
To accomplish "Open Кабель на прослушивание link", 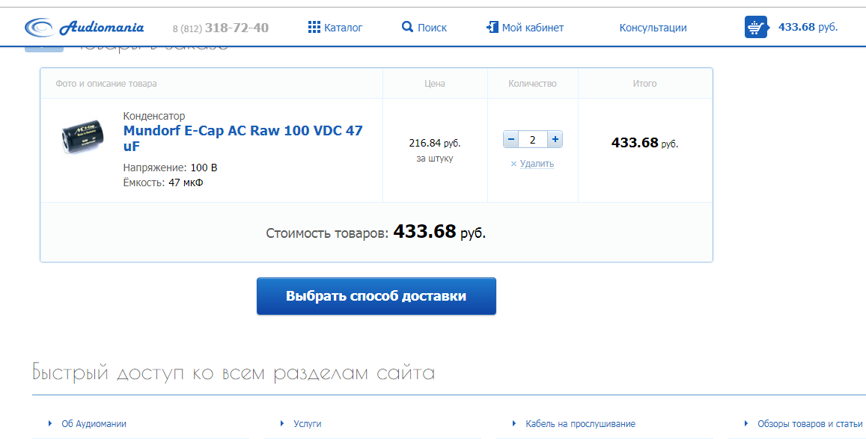I will pyautogui.click(x=581, y=423).
